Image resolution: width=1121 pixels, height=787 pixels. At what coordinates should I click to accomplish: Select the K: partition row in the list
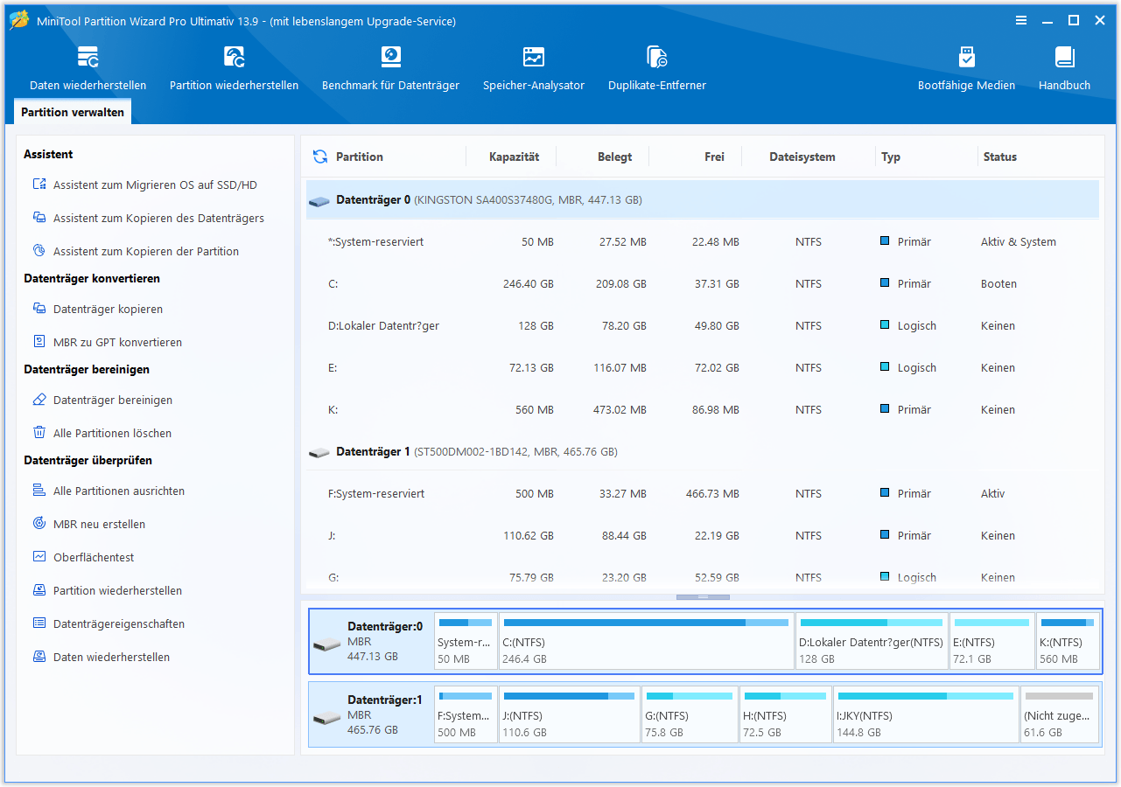(703, 409)
